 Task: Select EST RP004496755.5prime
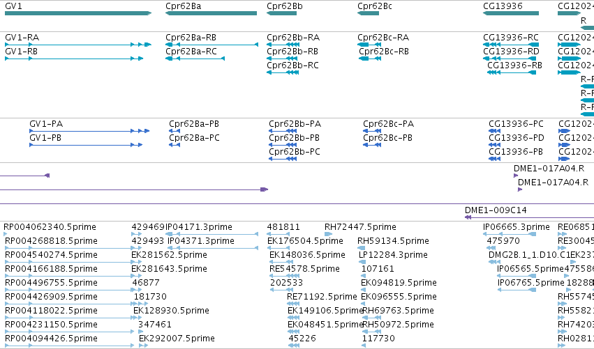point(51,284)
